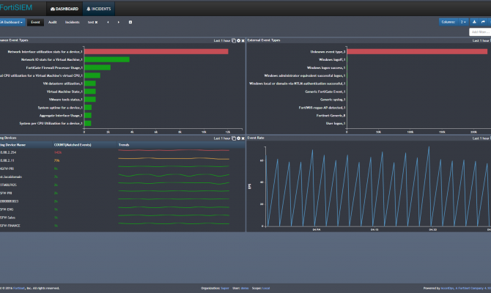Select the Audit dashboard tab
Image resolution: width=491 pixels, height=293 pixels.
(52, 22)
